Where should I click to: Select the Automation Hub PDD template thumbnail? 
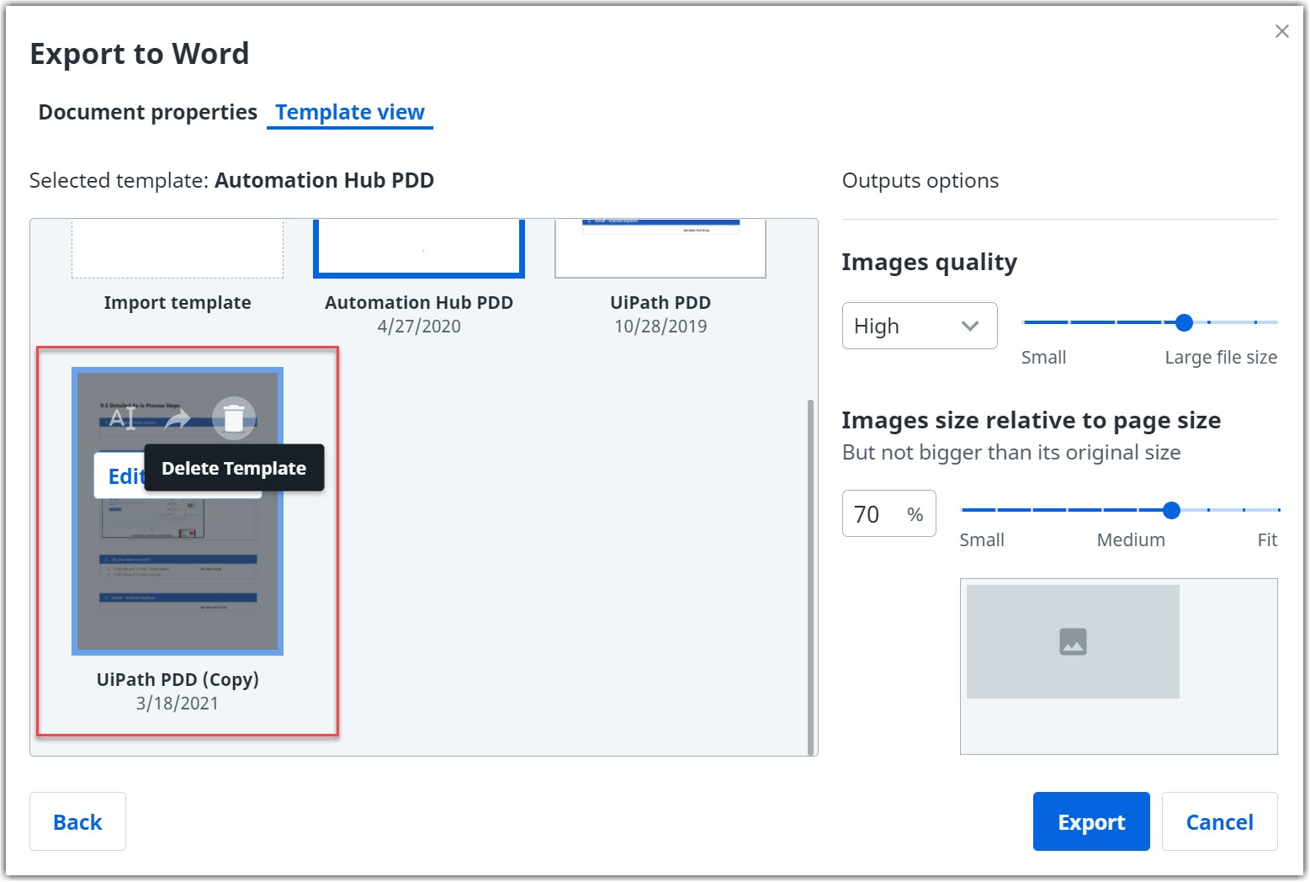coord(419,248)
